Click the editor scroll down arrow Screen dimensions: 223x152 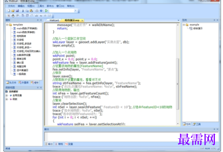point(177,124)
